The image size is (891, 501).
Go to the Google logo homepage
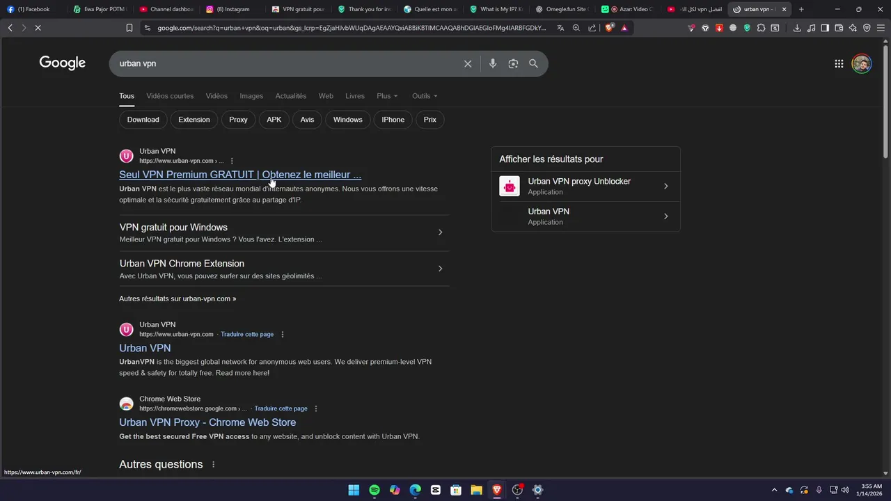[x=63, y=63]
